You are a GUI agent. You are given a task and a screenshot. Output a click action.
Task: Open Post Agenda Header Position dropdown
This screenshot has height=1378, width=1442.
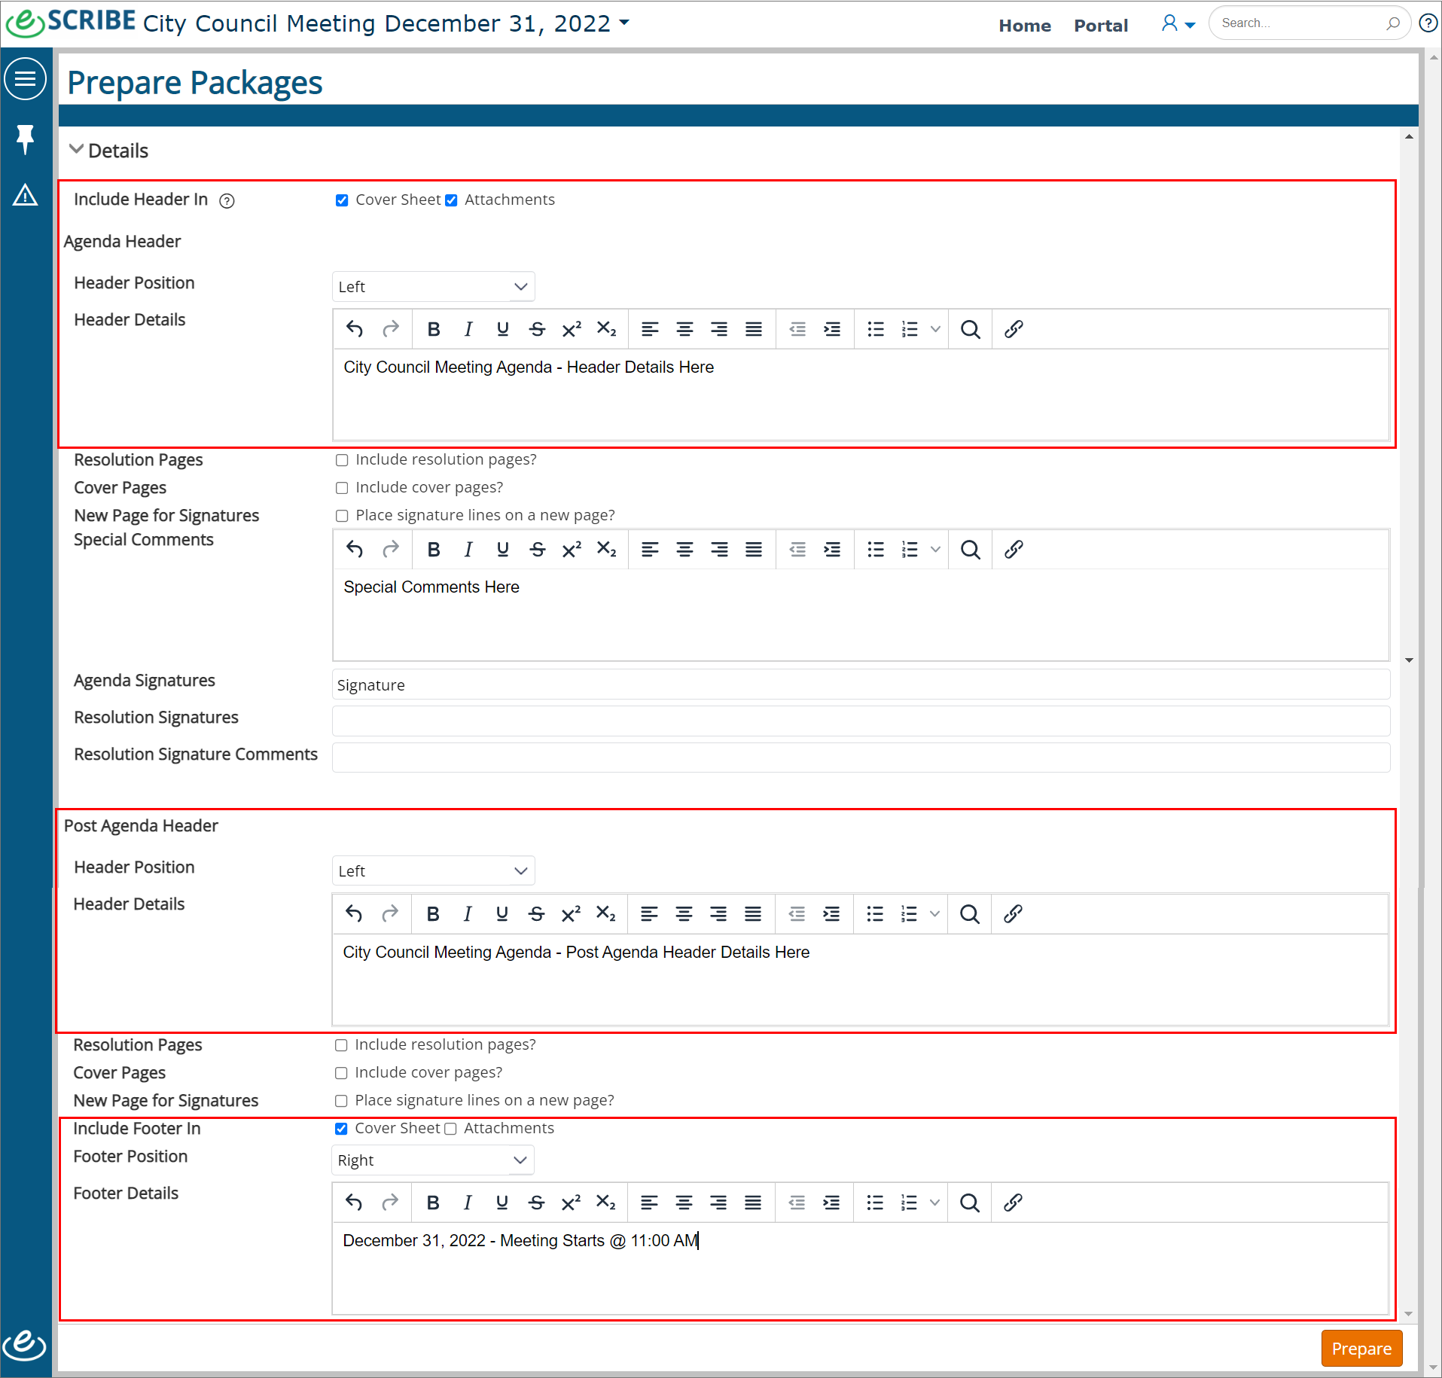pos(433,870)
